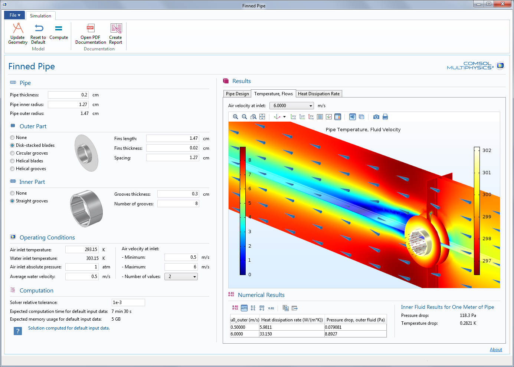Screen dimensions: 514x367
Task: Toggle transparency icon in plot toolbar
Action: (361, 117)
